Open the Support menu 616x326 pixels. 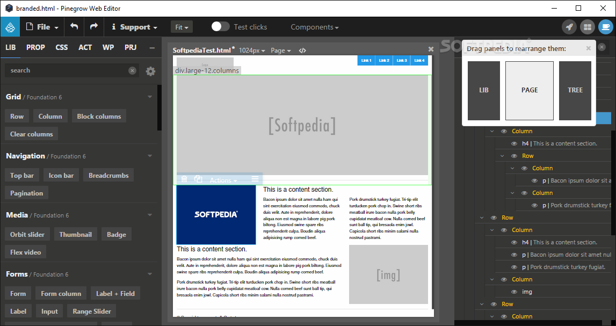click(x=134, y=27)
